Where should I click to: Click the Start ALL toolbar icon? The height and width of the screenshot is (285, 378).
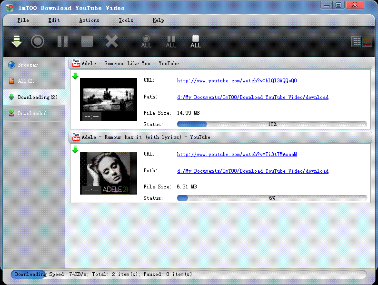tap(146, 42)
